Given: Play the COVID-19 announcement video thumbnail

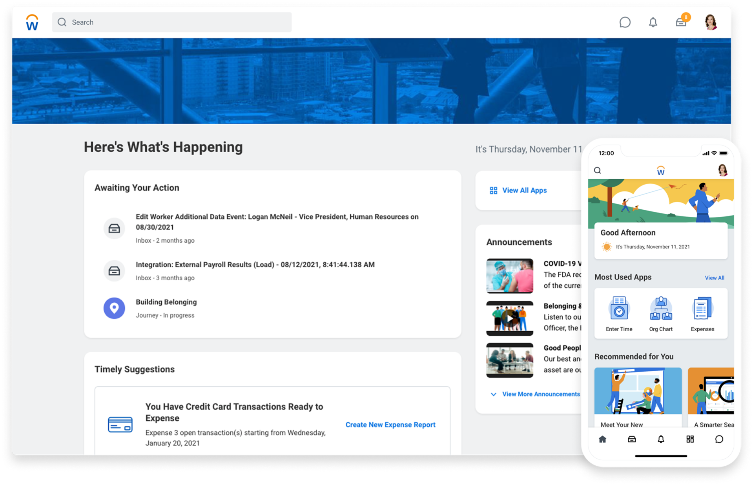Looking at the screenshot, I should click(x=509, y=275).
